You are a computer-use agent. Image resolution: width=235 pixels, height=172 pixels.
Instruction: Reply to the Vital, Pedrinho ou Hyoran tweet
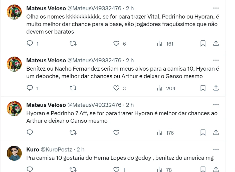(x=30, y=44)
